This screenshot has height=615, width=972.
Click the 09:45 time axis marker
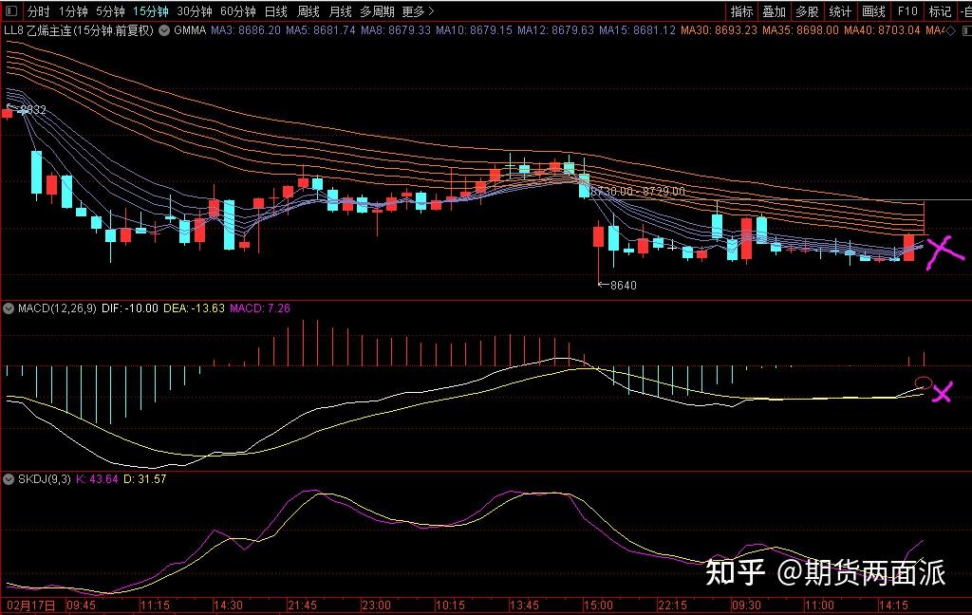(x=81, y=606)
